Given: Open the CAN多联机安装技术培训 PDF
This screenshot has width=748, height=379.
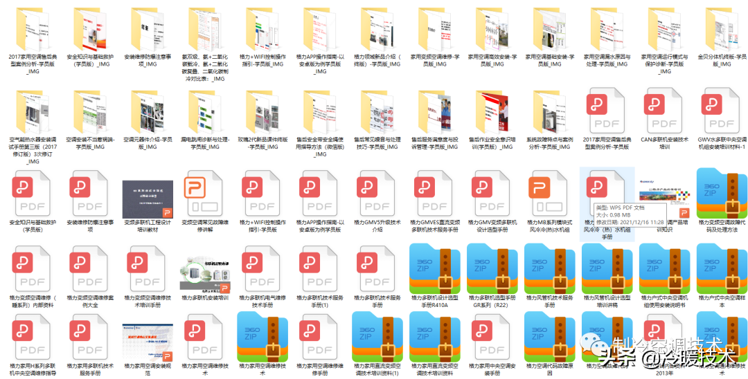Looking at the screenshot, I should (x=664, y=110).
